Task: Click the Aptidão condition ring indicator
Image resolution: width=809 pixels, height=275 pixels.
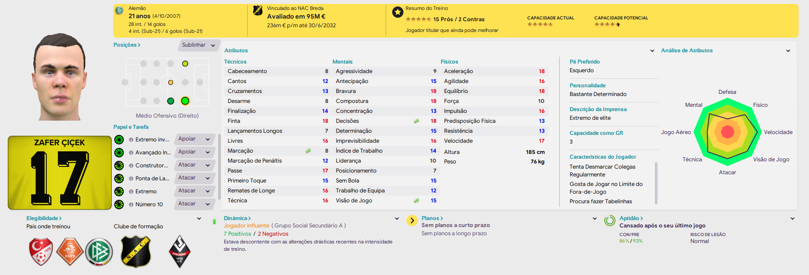Action: click(610, 221)
